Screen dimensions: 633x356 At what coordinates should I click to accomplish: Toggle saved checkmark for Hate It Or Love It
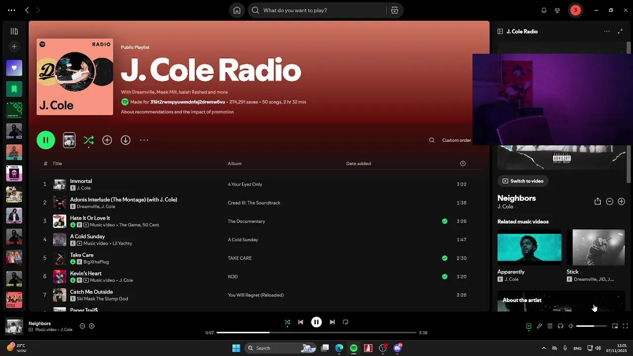pyautogui.click(x=445, y=222)
